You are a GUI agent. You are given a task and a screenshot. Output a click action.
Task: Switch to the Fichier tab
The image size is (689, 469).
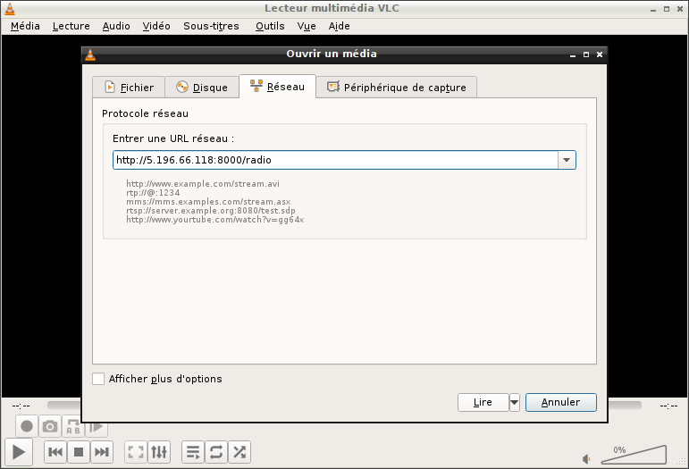[x=129, y=88]
